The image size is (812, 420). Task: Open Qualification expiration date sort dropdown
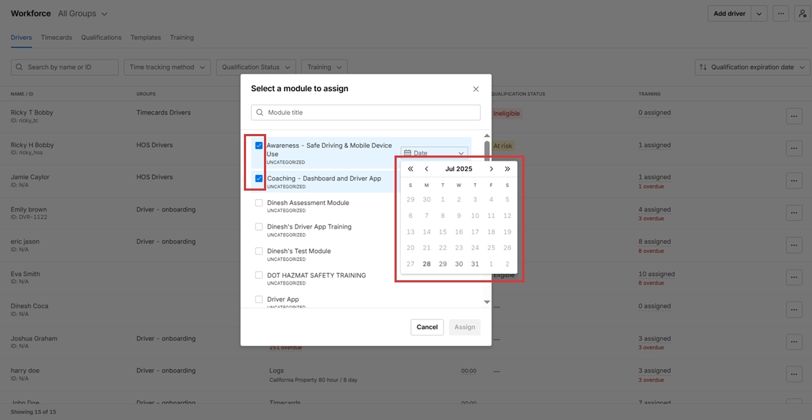750,67
